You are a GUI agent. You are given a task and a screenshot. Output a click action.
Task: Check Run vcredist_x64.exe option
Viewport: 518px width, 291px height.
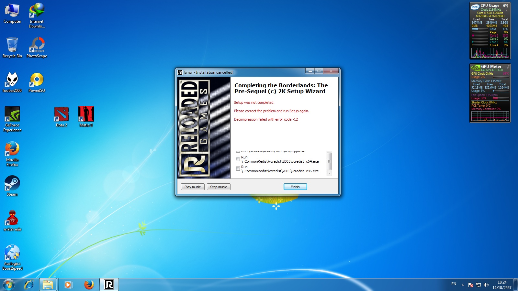(238, 159)
